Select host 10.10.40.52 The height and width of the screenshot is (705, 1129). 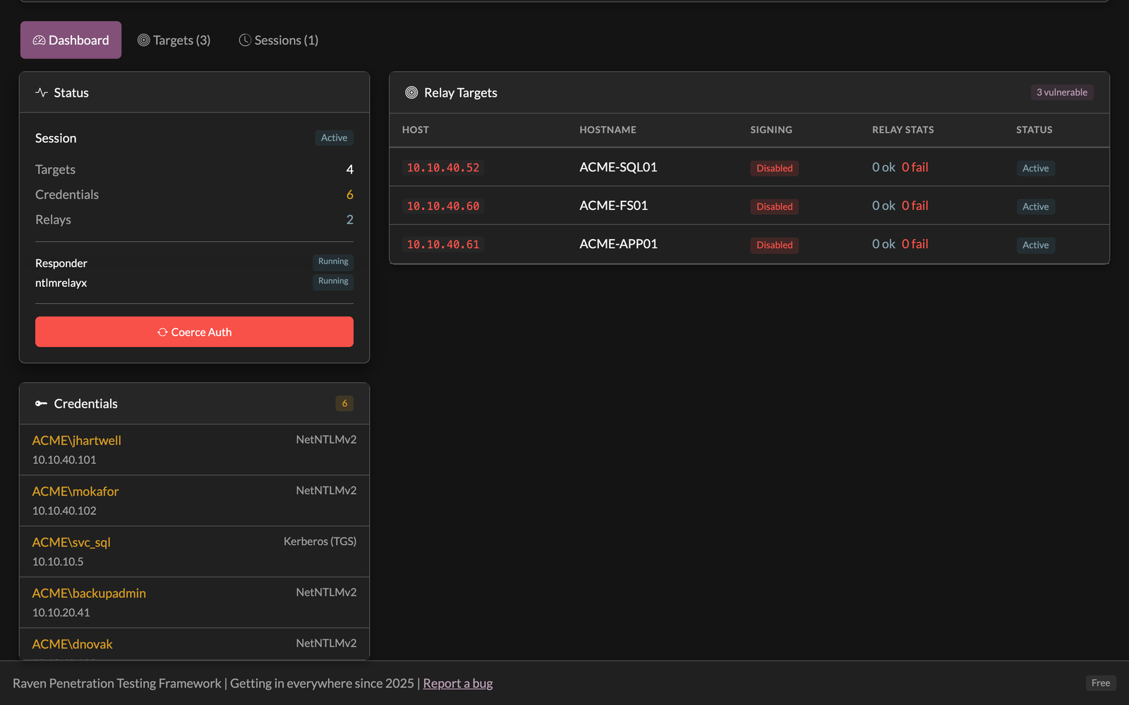coord(443,168)
